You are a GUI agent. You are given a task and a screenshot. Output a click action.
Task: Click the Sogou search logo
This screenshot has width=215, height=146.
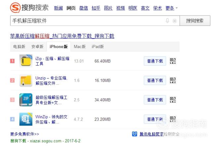click(29, 8)
